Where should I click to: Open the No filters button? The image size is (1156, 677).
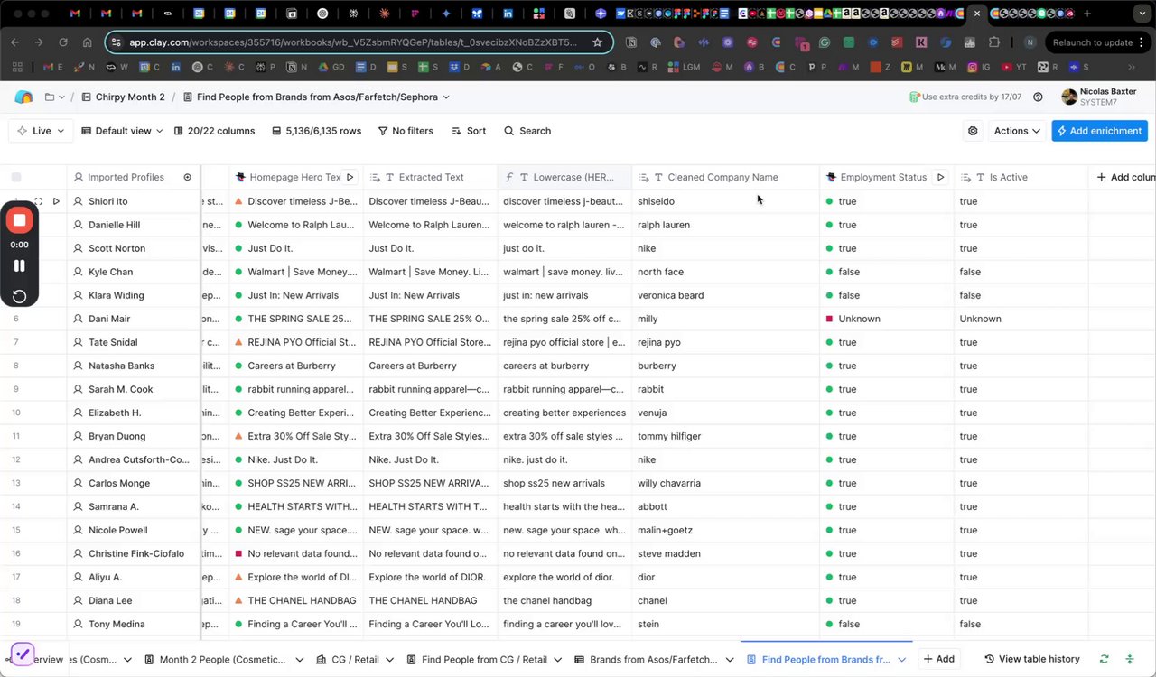[406, 131]
